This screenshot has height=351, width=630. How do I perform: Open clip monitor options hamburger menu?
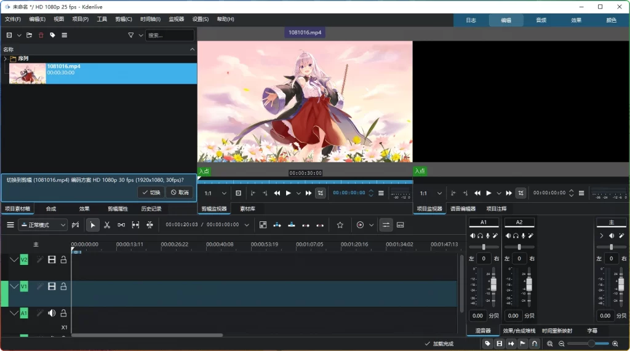tap(381, 193)
